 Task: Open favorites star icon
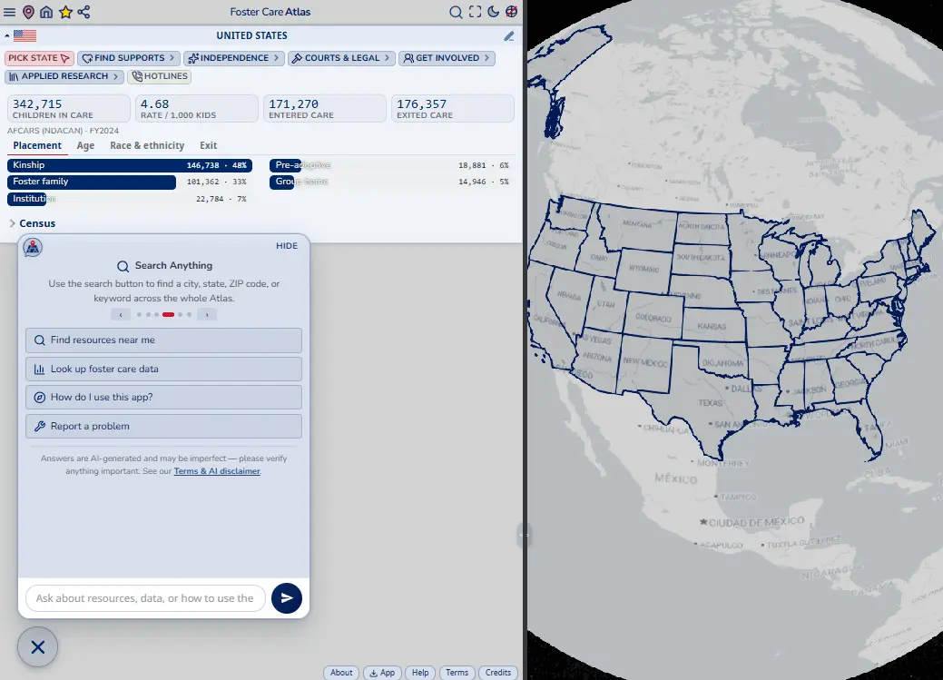[65, 12]
